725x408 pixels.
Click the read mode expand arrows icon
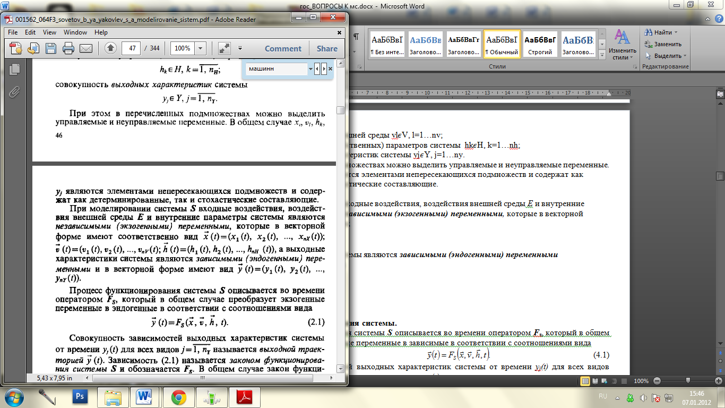(x=225, y=48)
